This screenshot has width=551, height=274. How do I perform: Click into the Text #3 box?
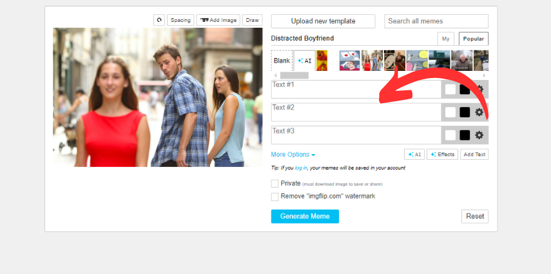(356, 135)
